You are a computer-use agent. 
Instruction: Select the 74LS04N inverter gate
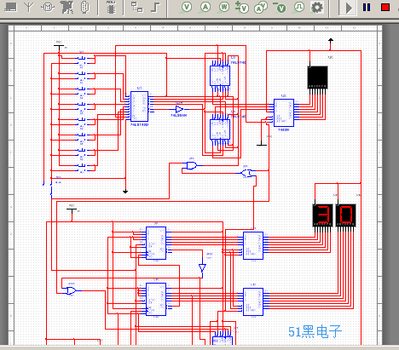[179, 109]
